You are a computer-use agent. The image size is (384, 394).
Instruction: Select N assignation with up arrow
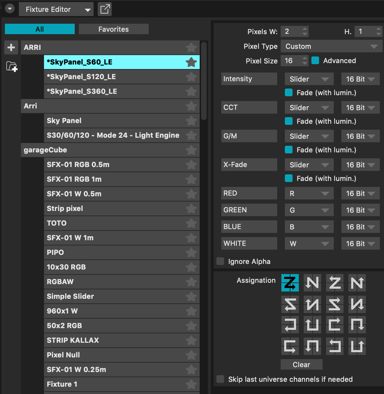click(x=357, y=283)
